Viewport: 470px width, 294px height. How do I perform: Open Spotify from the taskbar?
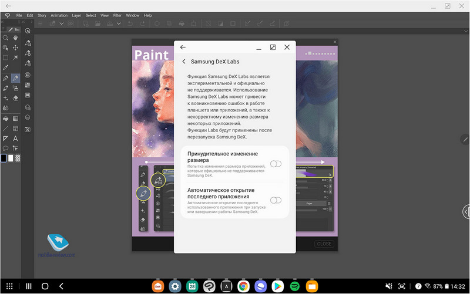click(x=295, y=286)
